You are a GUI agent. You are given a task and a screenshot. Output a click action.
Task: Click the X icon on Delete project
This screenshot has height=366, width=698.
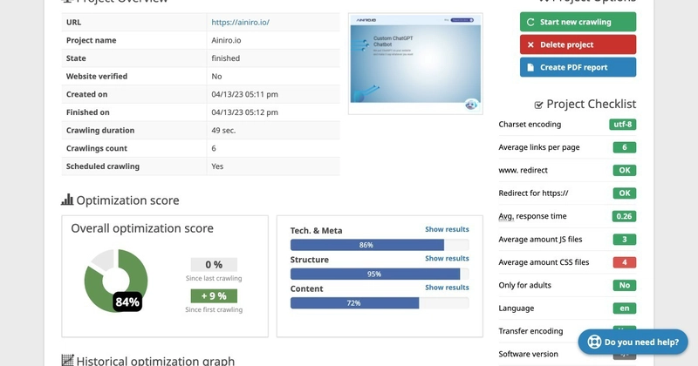[x=530, y=44]
